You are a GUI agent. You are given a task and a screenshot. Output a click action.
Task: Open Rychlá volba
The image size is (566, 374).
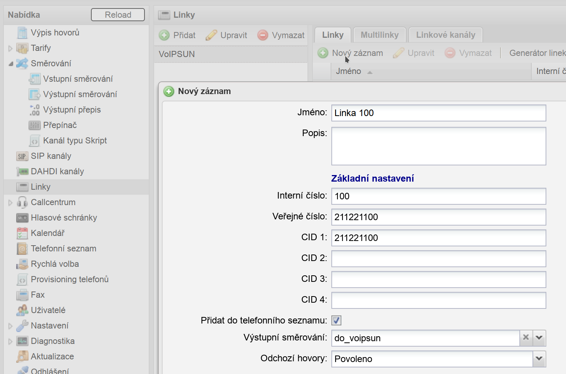pos(55,264)
